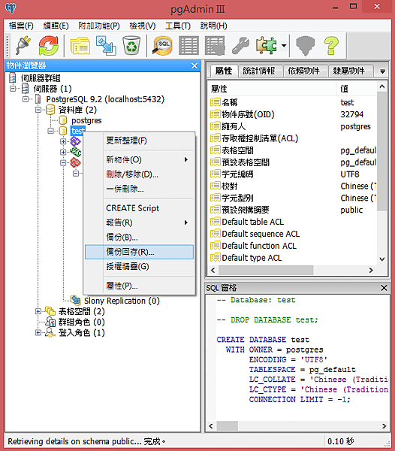Open the tab list dropdown arrow
The height and width of the screenshot is (451, 395).
tap(382, 71)
